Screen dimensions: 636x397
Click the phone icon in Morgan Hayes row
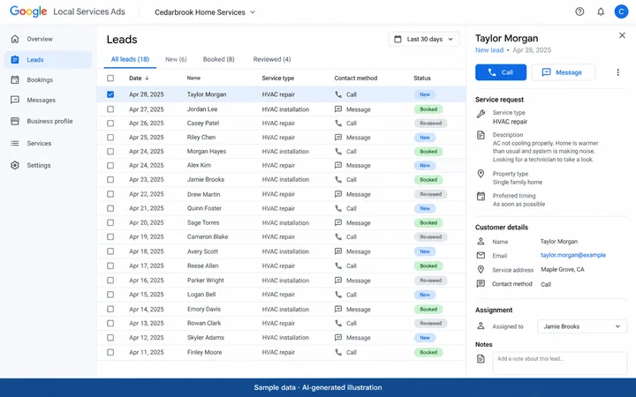tap(338, 152)
